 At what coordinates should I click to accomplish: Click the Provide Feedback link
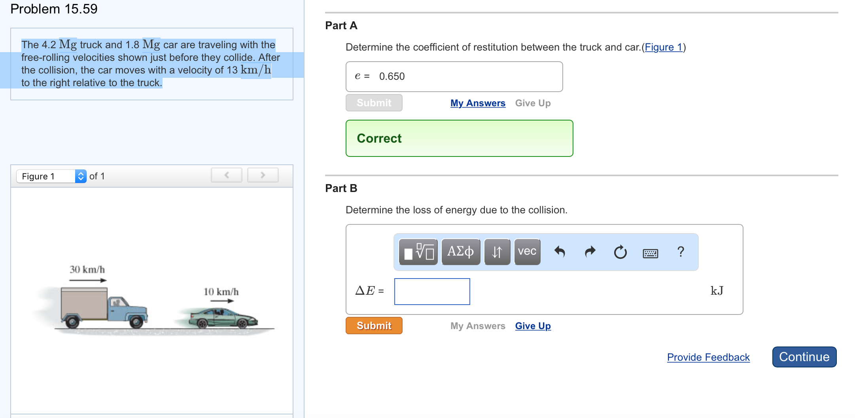tap(708, 357)
